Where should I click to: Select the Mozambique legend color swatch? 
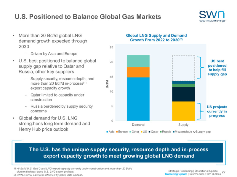[x=174, y=132]
